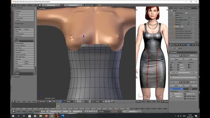Click the 3D viewport editor type icon
This screenshot has width=210, height=118.
click(14, 101)
